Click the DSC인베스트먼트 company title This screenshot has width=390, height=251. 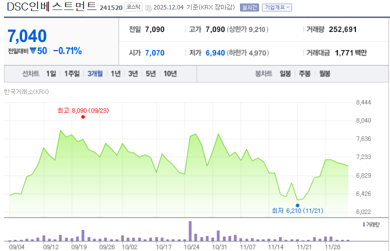pos(51,6)
